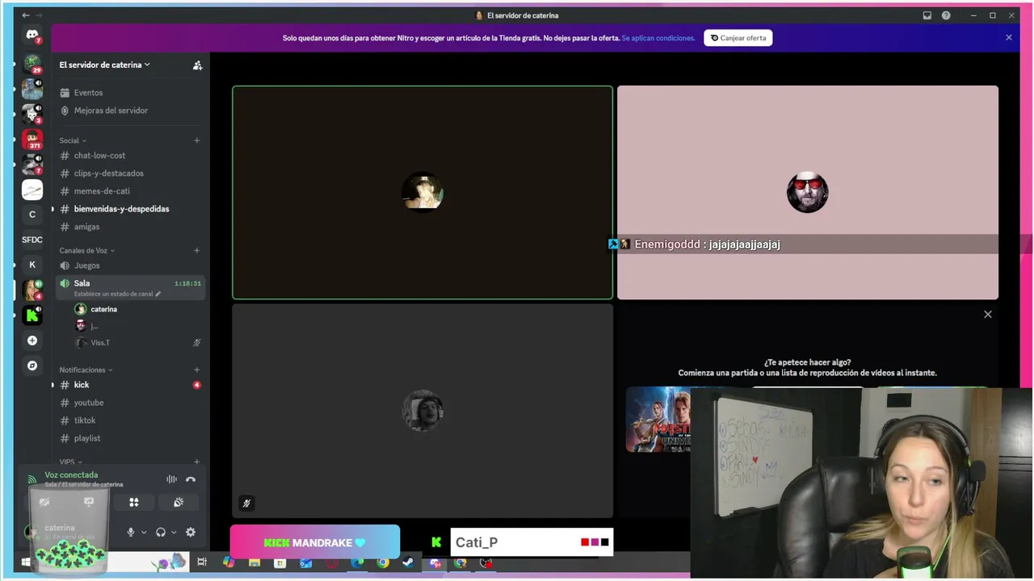Open the activities button in voice panel

pos(134,502)
